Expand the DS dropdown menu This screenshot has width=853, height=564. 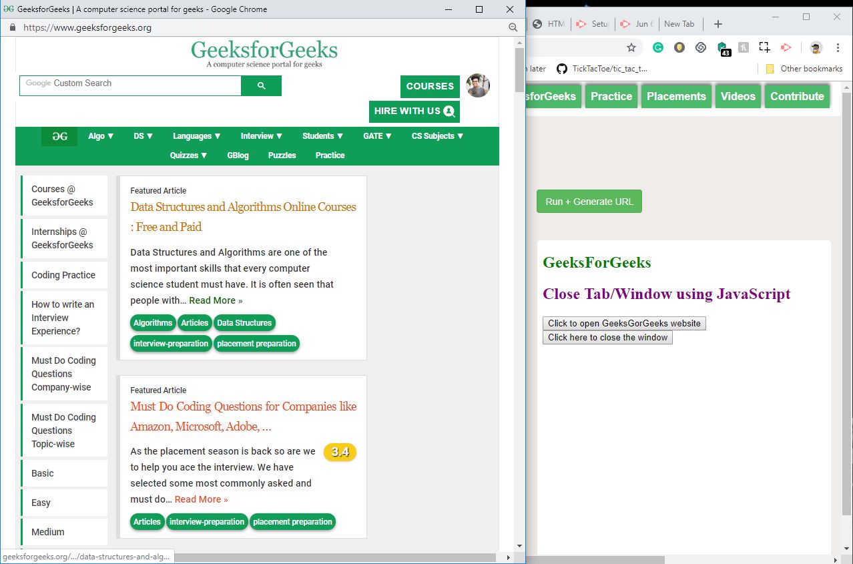point(143,136)
